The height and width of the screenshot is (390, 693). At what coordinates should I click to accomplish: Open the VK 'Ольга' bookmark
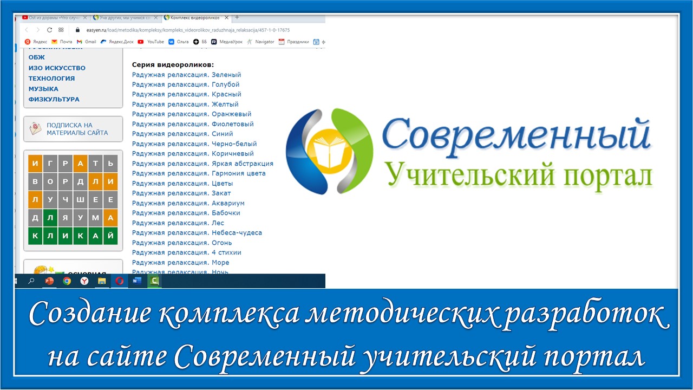[179, 42]
